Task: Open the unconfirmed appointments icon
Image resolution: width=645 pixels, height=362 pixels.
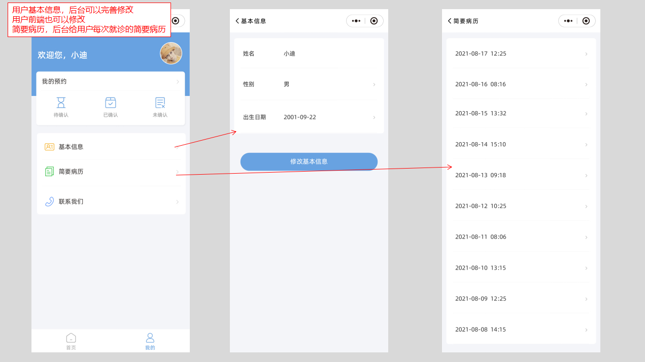Action: click(160, 103)
